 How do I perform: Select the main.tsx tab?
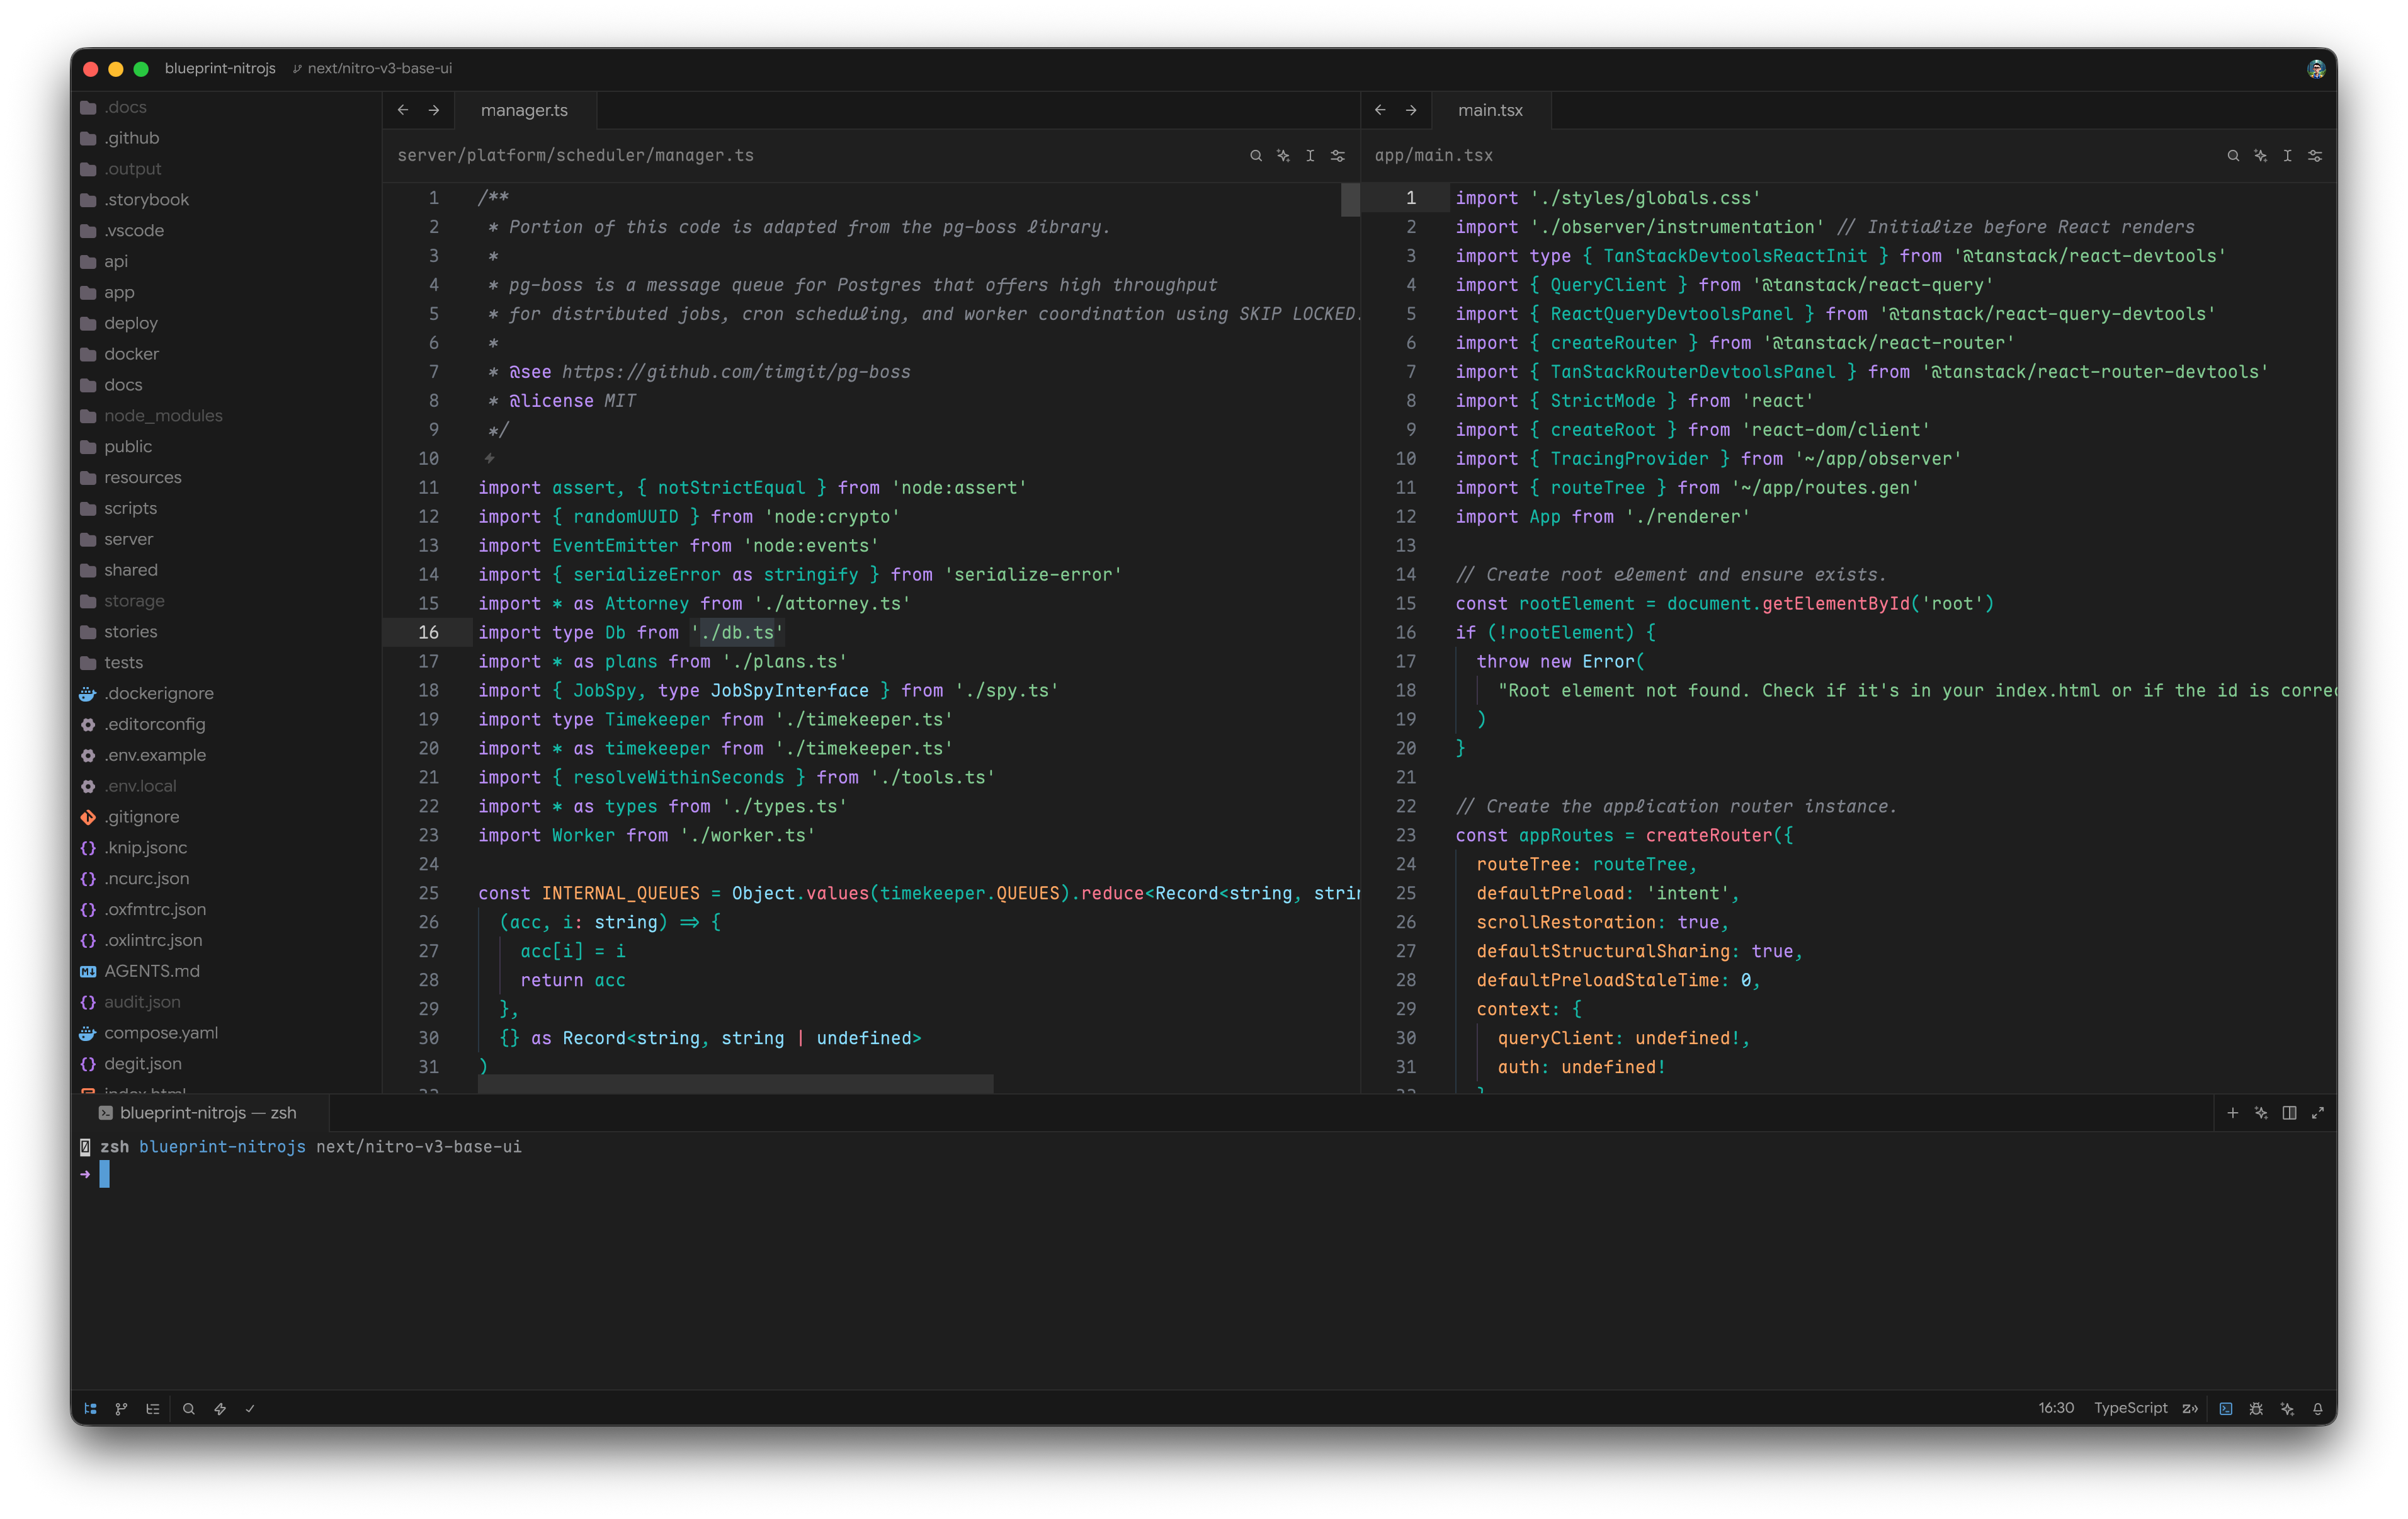tap(1490, 110)
